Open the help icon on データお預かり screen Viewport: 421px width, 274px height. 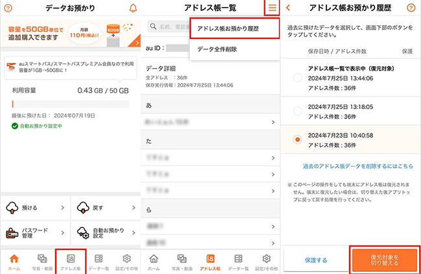point(8,8)
